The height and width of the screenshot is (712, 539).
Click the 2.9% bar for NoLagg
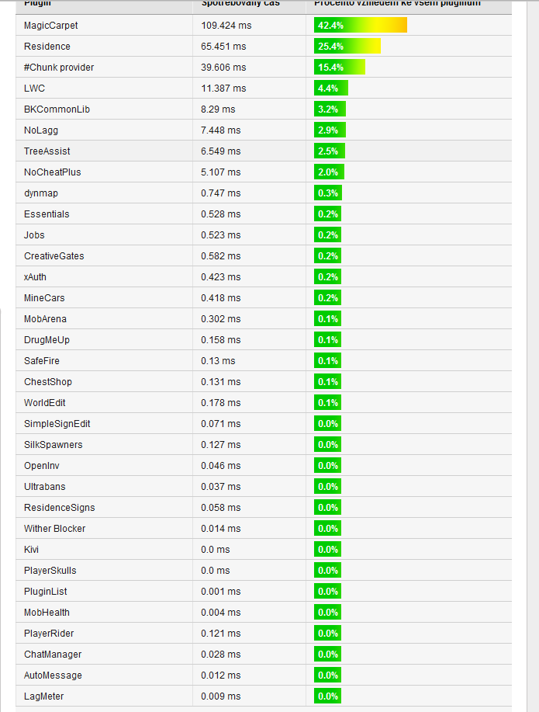(x=330, y=130)
